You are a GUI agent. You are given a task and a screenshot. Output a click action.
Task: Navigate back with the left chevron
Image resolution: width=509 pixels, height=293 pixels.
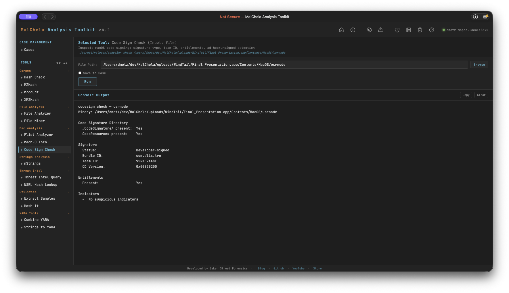click(x=45, y=17)
